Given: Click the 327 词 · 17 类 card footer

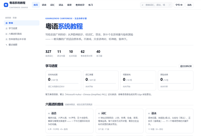Looking at the screenshot, I should pos(104,129).
